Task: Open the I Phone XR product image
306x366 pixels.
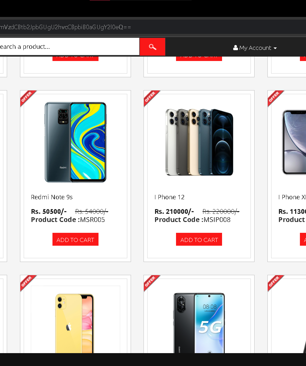Action: pyautogui.click(x=294, y=142)
